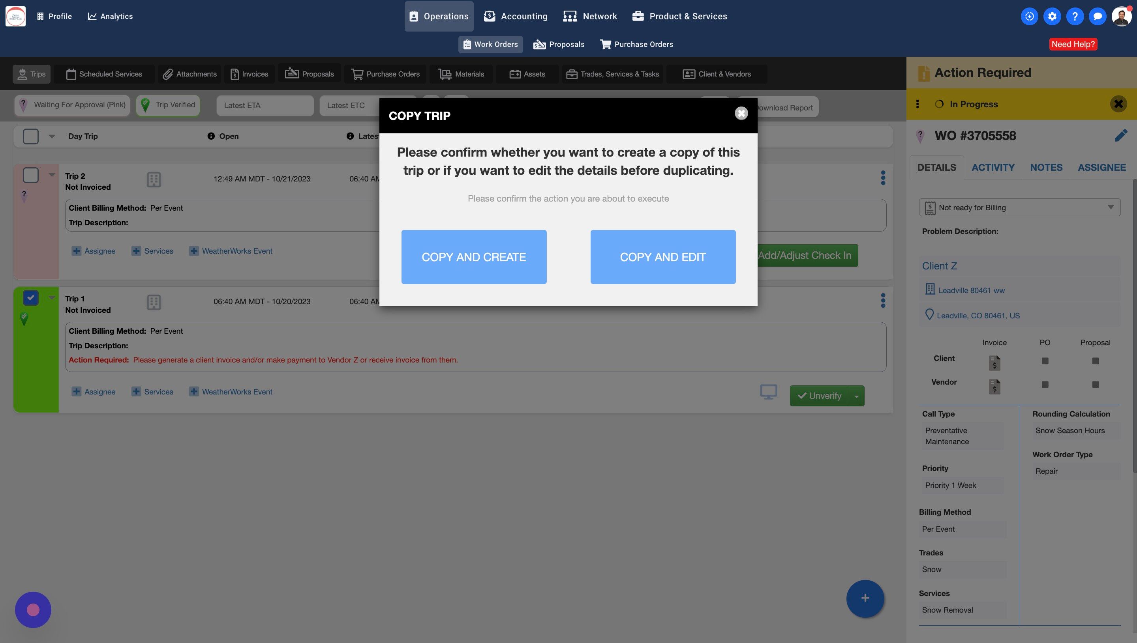Click the monitor icon beside Unverify
The height and width of the screenshot is (643, 1137).
[x=768, y=392]
